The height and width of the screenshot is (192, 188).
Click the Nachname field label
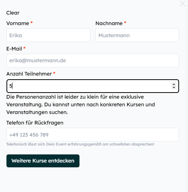[x=109, y=23]
